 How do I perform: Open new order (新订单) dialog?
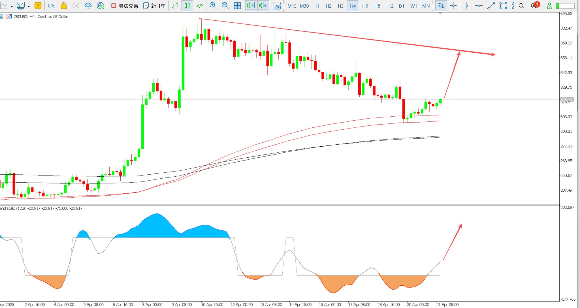[x=154, y=6]
